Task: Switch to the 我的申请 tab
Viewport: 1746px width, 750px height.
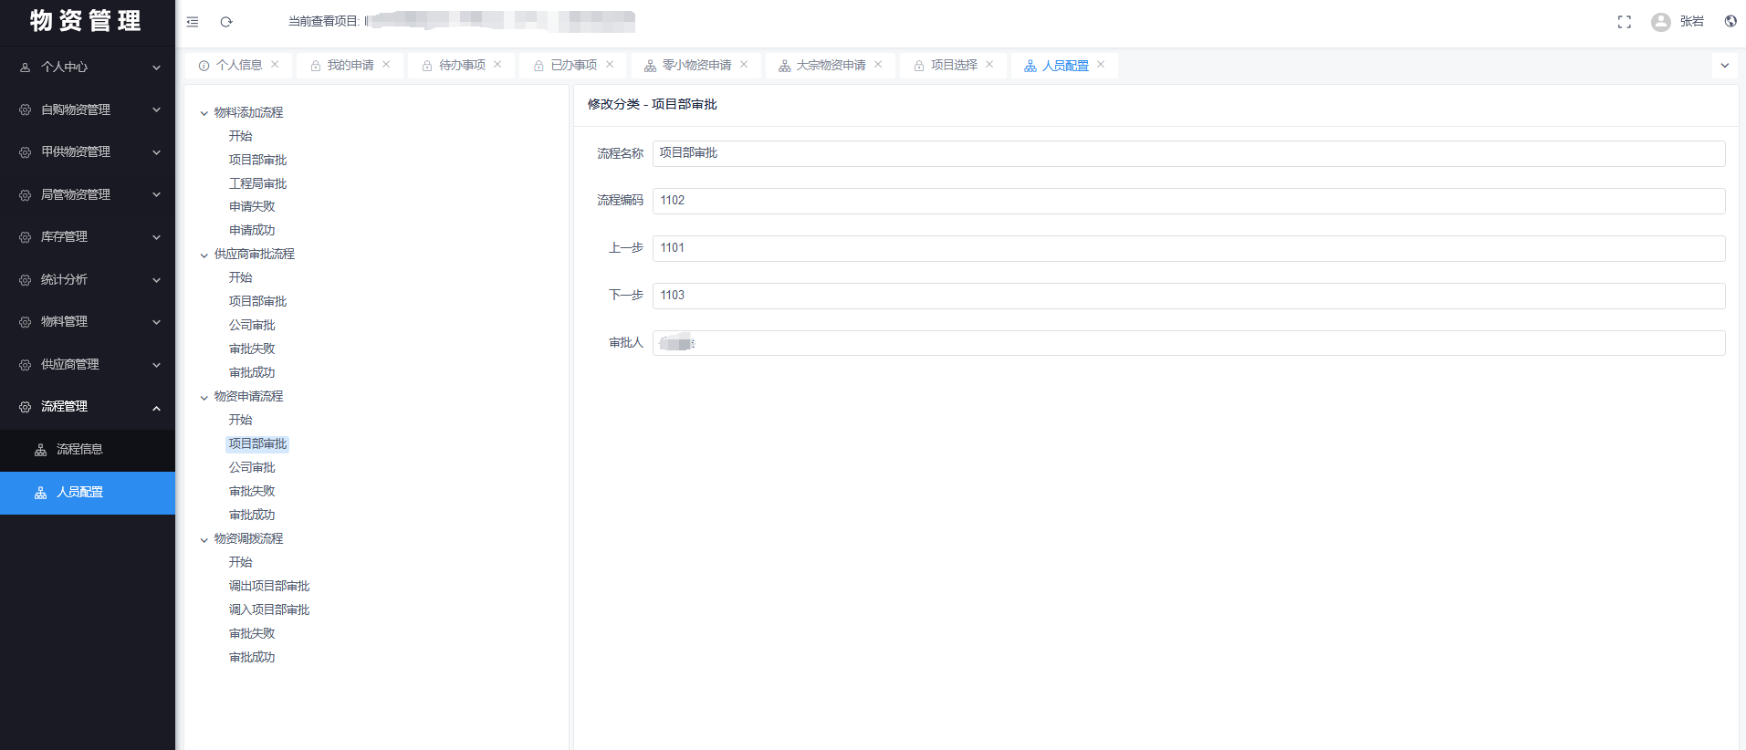Action: [x=350, y=66]
